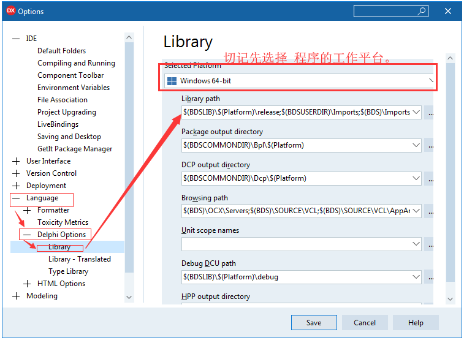Click the browse button beside Debug DCU path
Screen dimensions: 464x340
[x=430, y=277]
